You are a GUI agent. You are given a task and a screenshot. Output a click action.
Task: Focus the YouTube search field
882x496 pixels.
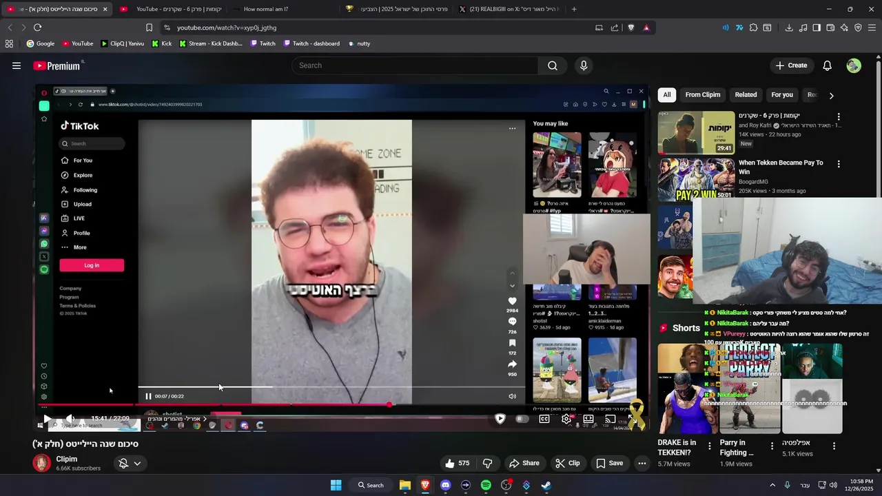[415, 65]
